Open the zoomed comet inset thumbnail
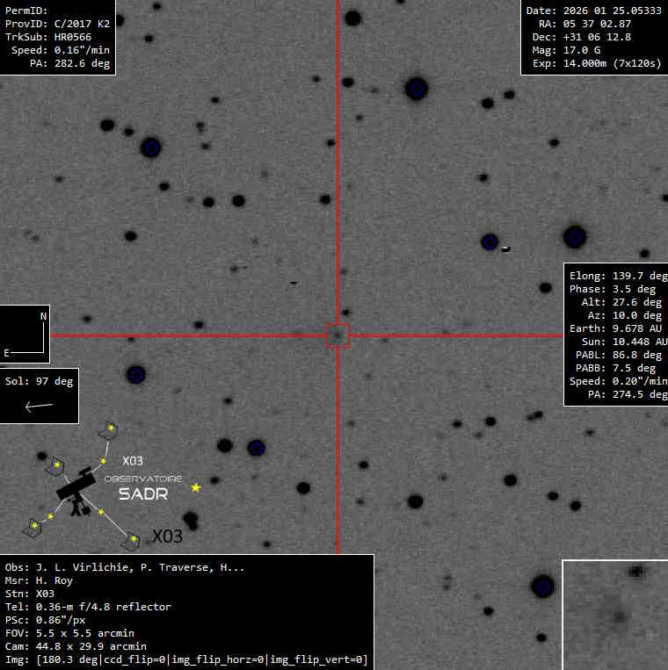The height and width of the screenshot is (670, 668). point(614,615)
